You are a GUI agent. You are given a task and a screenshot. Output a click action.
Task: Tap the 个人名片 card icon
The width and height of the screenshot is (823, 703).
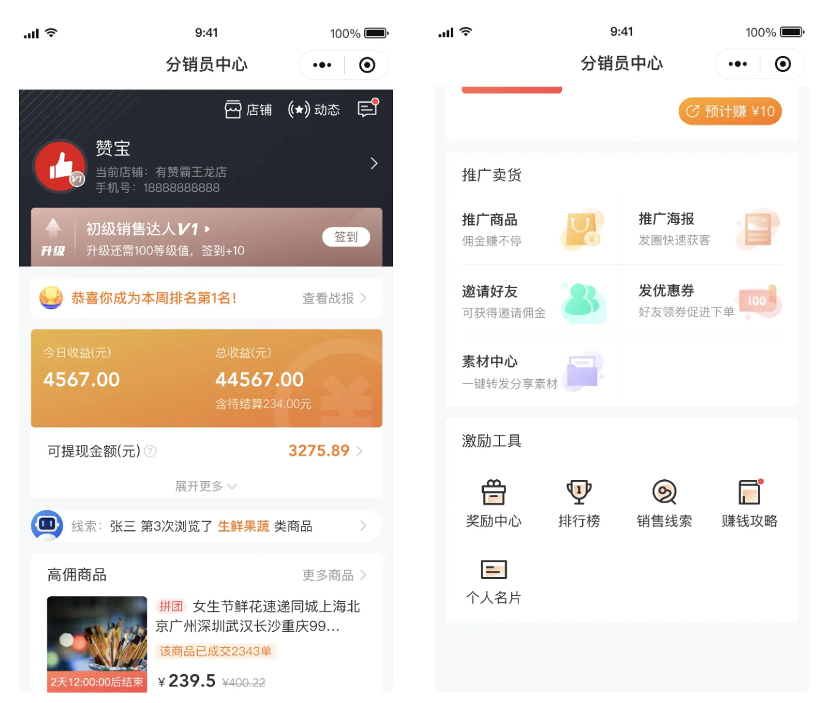click(x=493, y=570)
